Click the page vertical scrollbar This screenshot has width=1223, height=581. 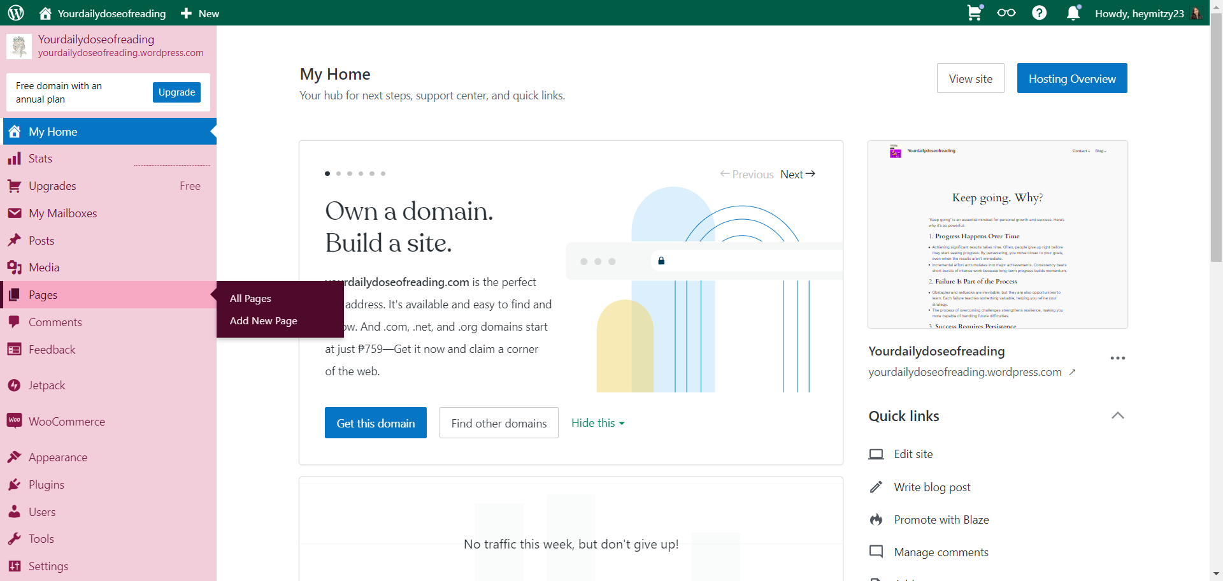click(1217, 137)
